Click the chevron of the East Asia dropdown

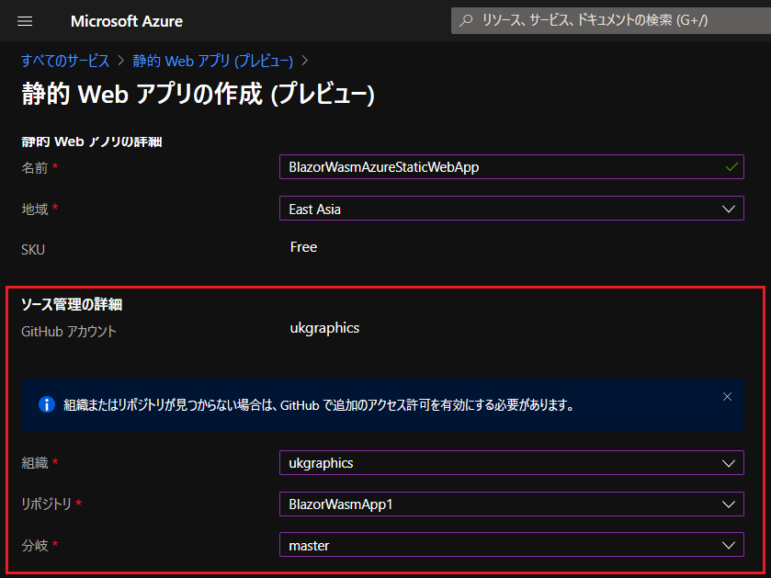click(728, 209)
